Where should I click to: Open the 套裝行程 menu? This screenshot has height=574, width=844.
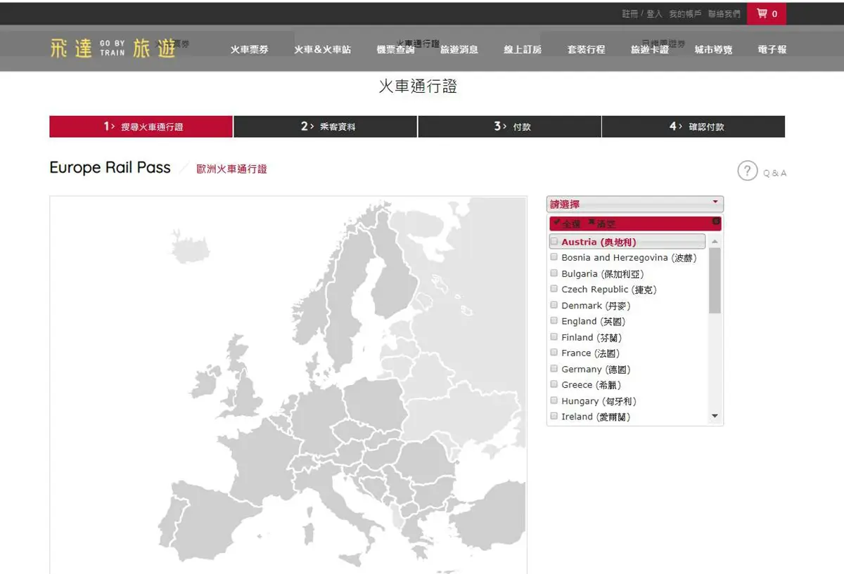586,49
